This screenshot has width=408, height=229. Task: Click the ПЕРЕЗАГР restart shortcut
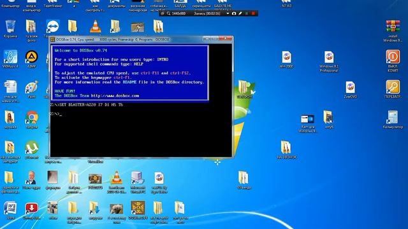point(393,87)
